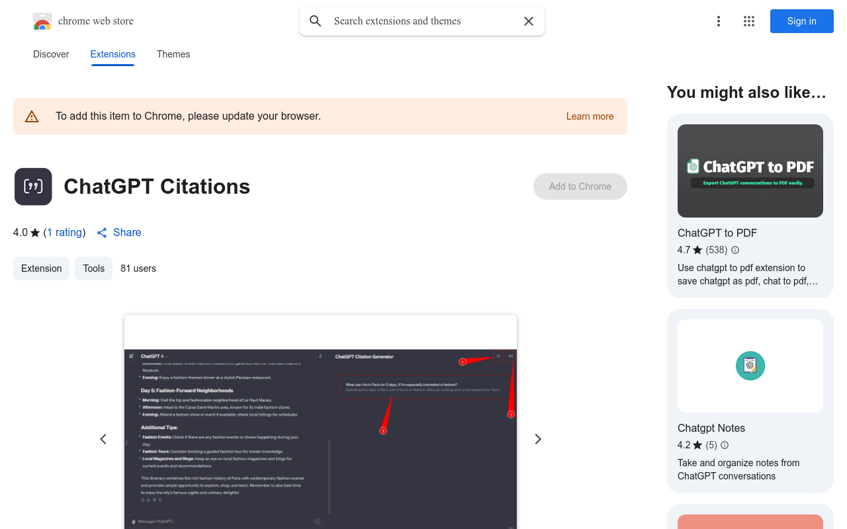Click the Tools category chip
847x529 pixels.
tap(94, 268)
